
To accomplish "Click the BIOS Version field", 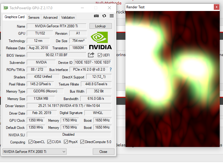I will pos(56,55).
